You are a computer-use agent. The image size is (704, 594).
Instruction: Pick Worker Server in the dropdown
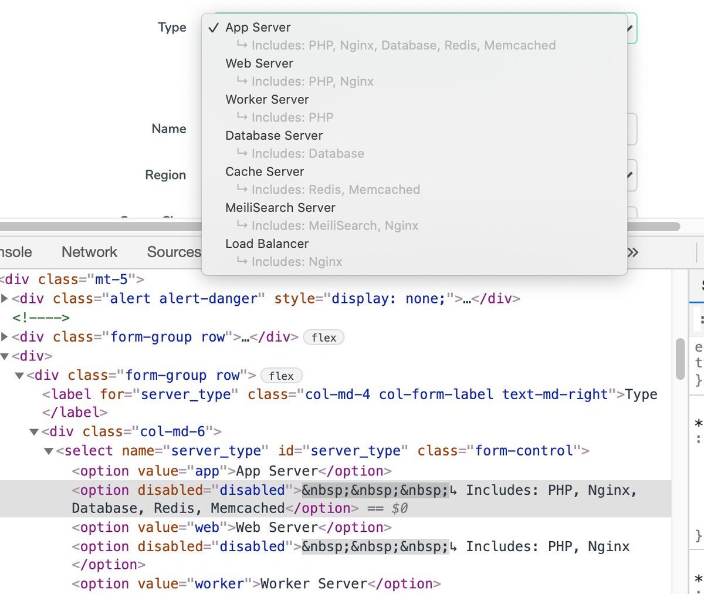click(267, 100)
